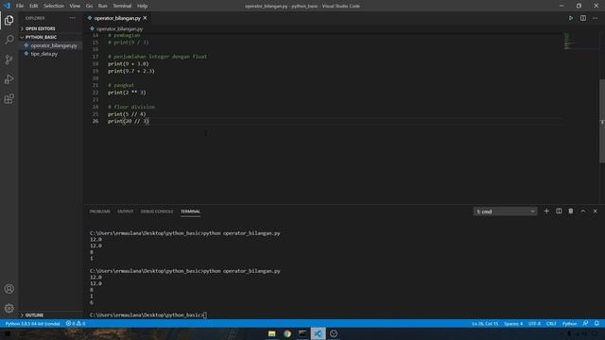Click the errors and warnings status indicator
The width and height of the screenshot is (605, 340).
pyautogui.click(x=76, y=323)
